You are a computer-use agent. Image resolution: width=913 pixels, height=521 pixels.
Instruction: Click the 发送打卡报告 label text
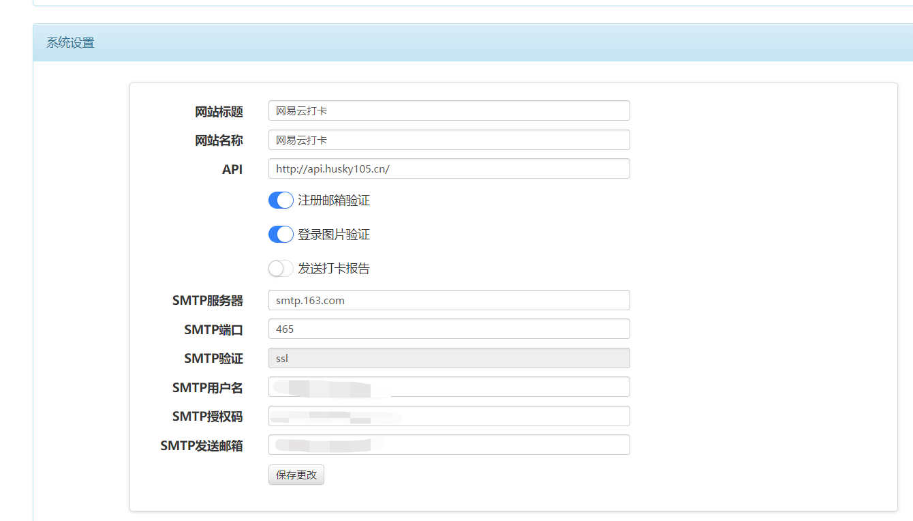334,269
